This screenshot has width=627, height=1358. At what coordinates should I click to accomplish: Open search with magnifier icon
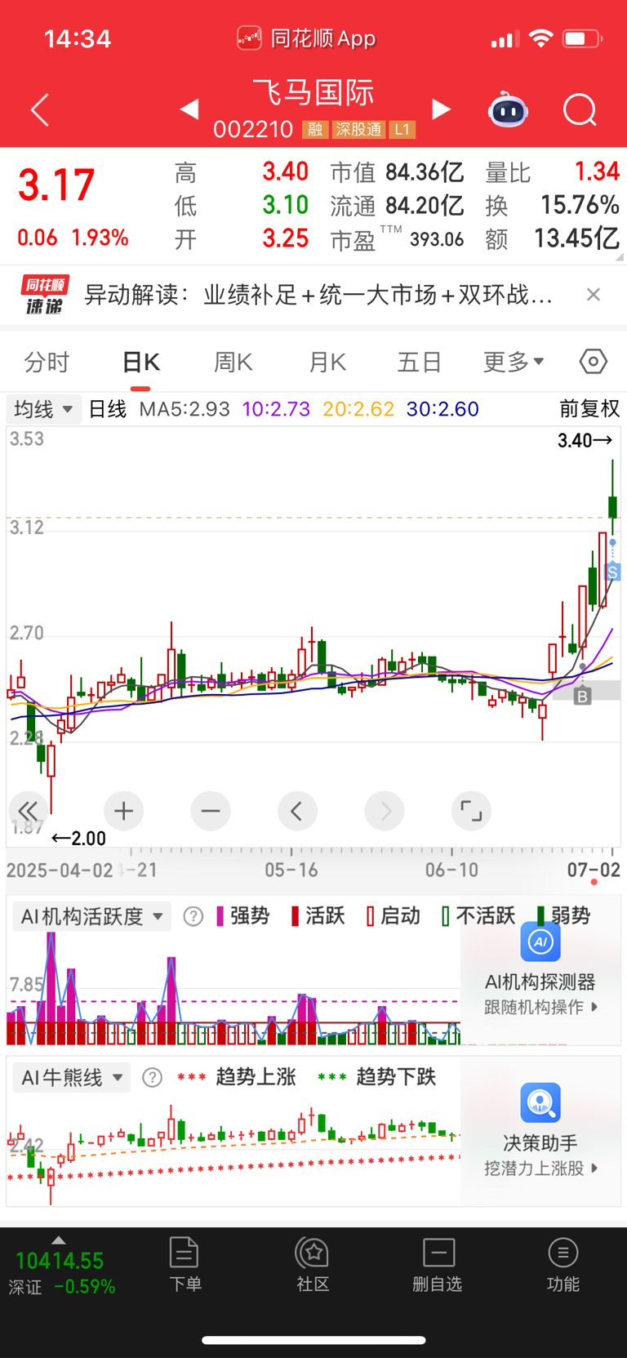(x=580, y=109)
